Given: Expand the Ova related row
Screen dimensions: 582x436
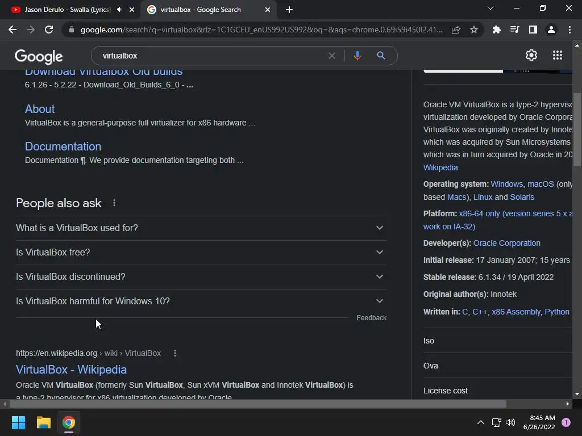Looking at the screenshot, I should click(x=498, y=366).
